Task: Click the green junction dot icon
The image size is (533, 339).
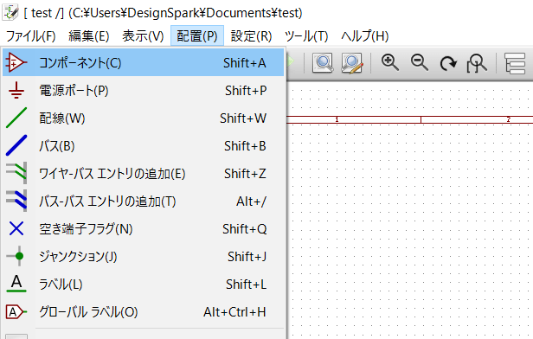Action: (x=16, y=256)
